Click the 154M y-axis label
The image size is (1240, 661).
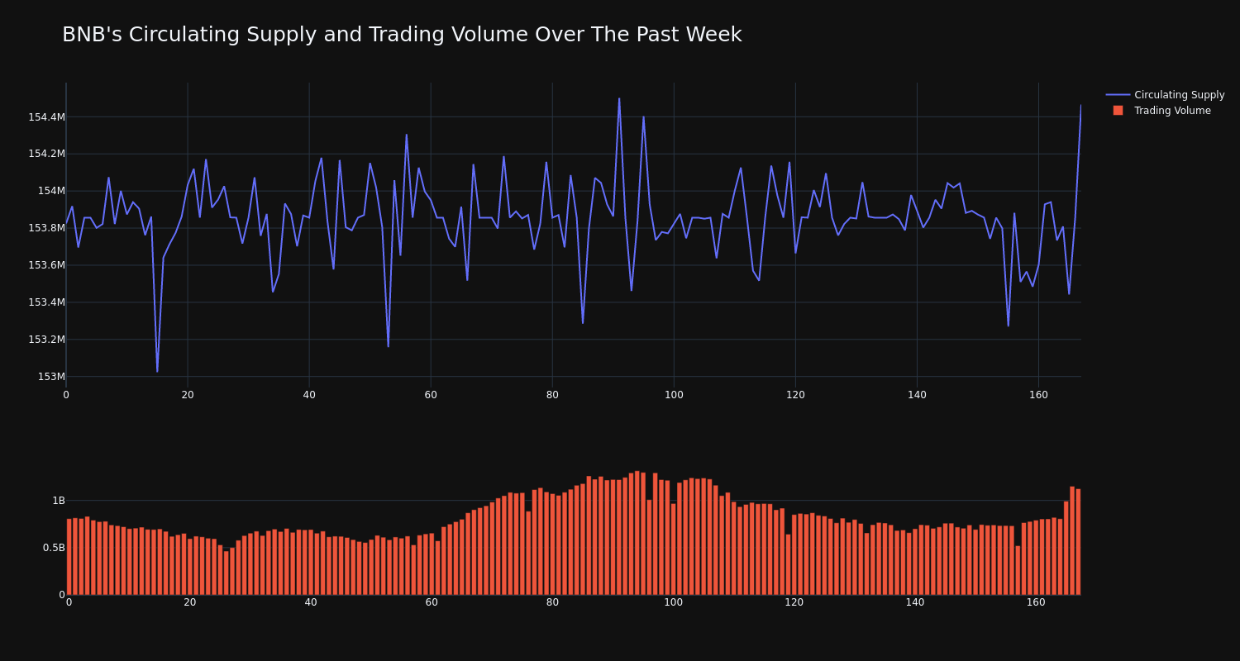(x=51, y=191)
